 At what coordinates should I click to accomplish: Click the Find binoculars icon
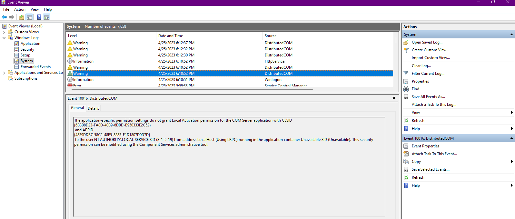pos(406,89)
